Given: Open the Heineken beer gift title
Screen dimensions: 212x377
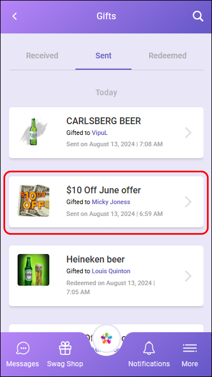Looking at the screenshot, I should [x=95, y=259].
